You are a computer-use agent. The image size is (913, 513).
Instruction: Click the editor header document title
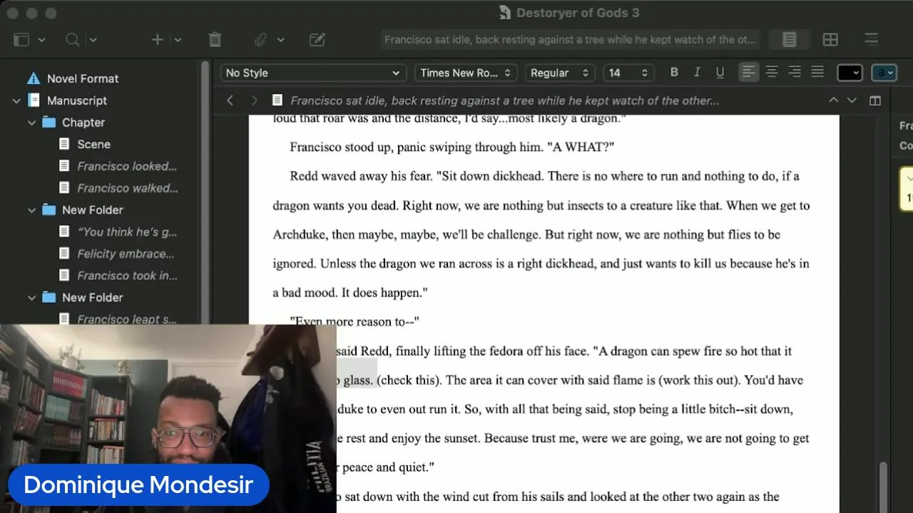pyautogui.click(x=505, y=100)
